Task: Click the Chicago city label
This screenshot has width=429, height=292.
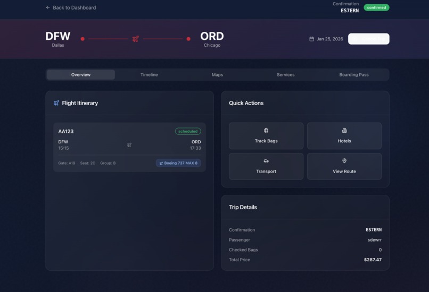Action: [x=212, y=45]
